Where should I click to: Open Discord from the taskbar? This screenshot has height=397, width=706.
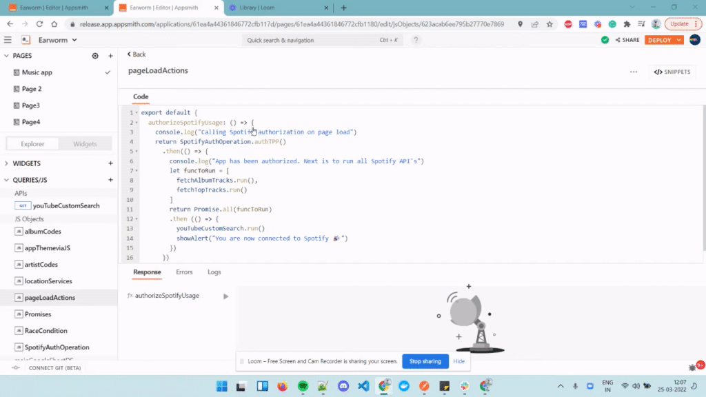tap(343, 386)
